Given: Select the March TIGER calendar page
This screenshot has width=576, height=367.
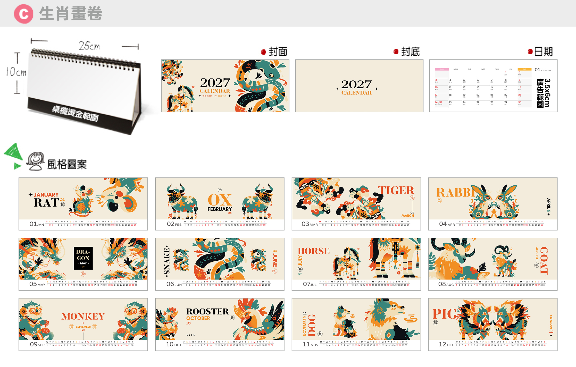Looking at the screenshot, I should (356, 204).
